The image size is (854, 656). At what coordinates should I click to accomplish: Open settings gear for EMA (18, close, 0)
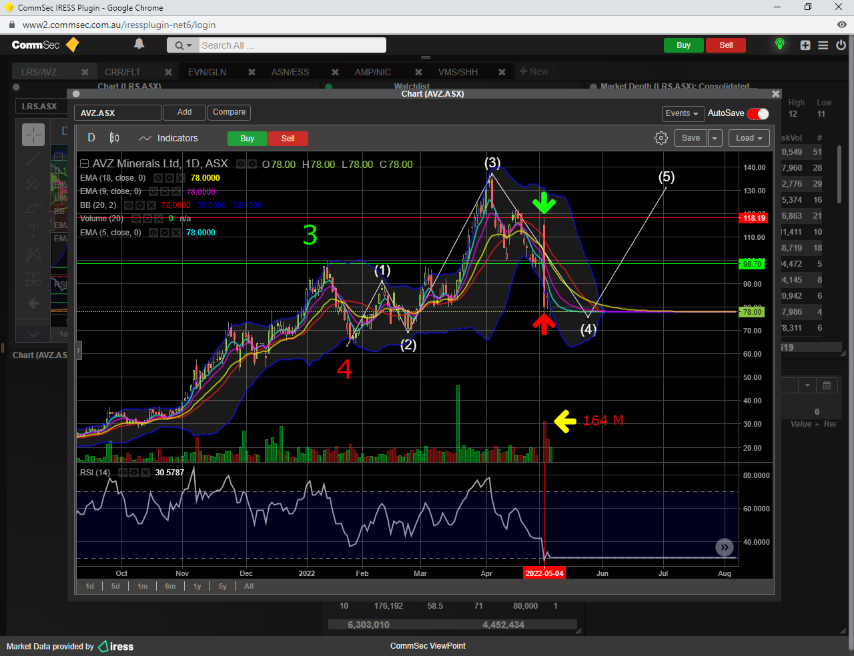(x=169, y=178)
